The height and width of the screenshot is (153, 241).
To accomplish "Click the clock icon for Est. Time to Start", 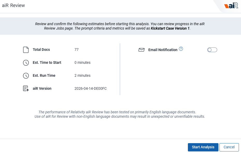I will coord(26,63).
